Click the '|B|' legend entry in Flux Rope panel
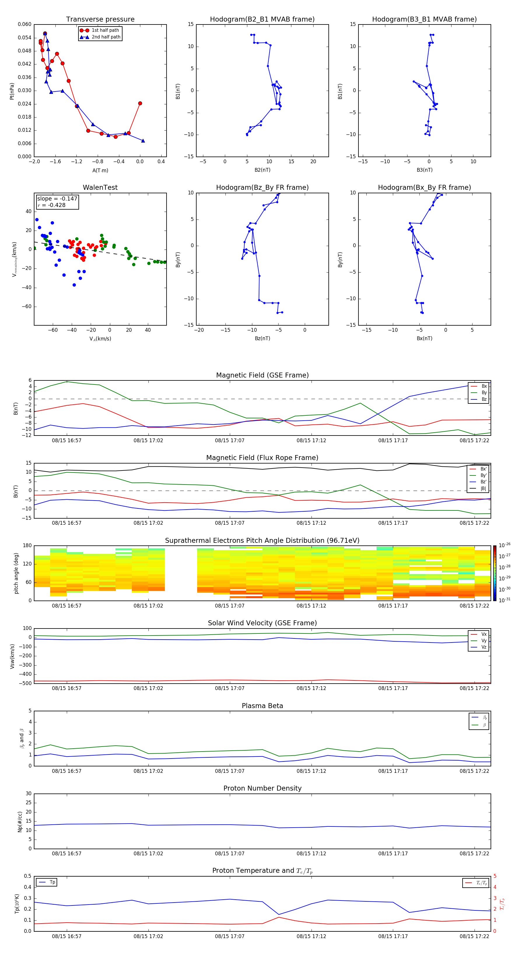 (478, 489)
